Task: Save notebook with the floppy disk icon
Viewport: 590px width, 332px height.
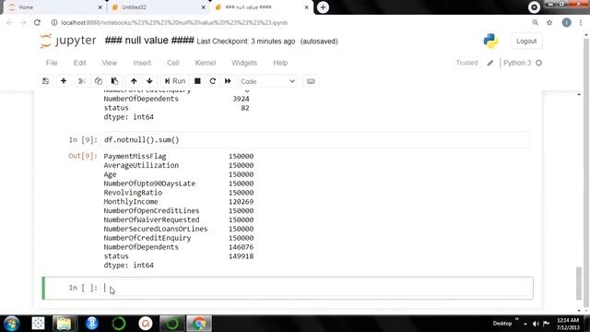Action: [45, 81]
